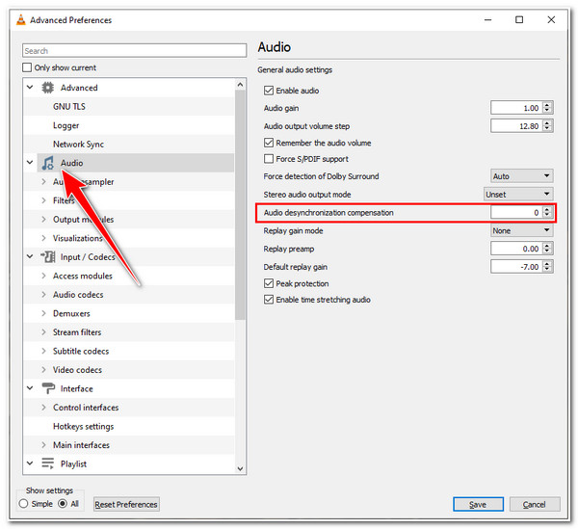The image size is (578, 529).
Task: Maximize the Advanced Preferences window
Action: [519, 20]
